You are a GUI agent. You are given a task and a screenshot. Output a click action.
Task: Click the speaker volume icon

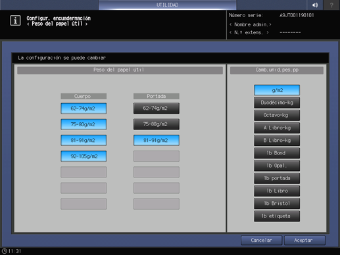pos(315,5)
